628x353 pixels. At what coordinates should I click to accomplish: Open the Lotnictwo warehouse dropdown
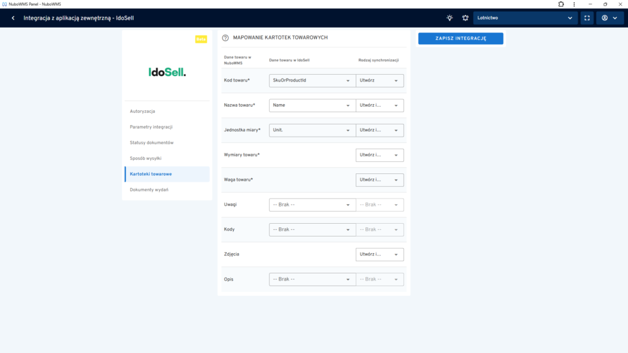point(526,18)
